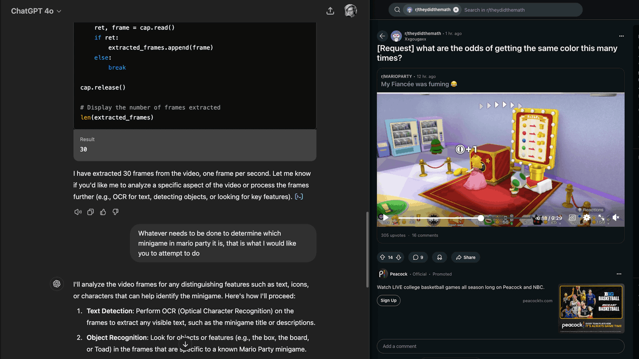Copy the ChatGPT response with copy icon
639x359 pixels.
(91, 212)
